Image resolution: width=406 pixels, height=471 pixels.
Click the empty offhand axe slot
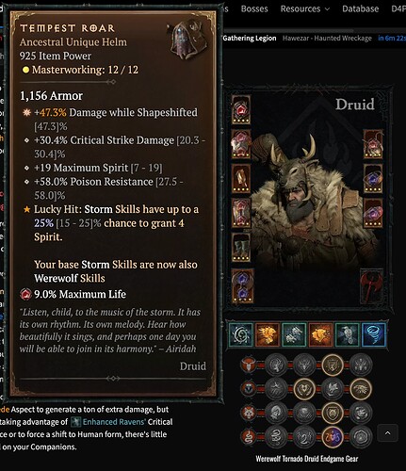[371, 286]
